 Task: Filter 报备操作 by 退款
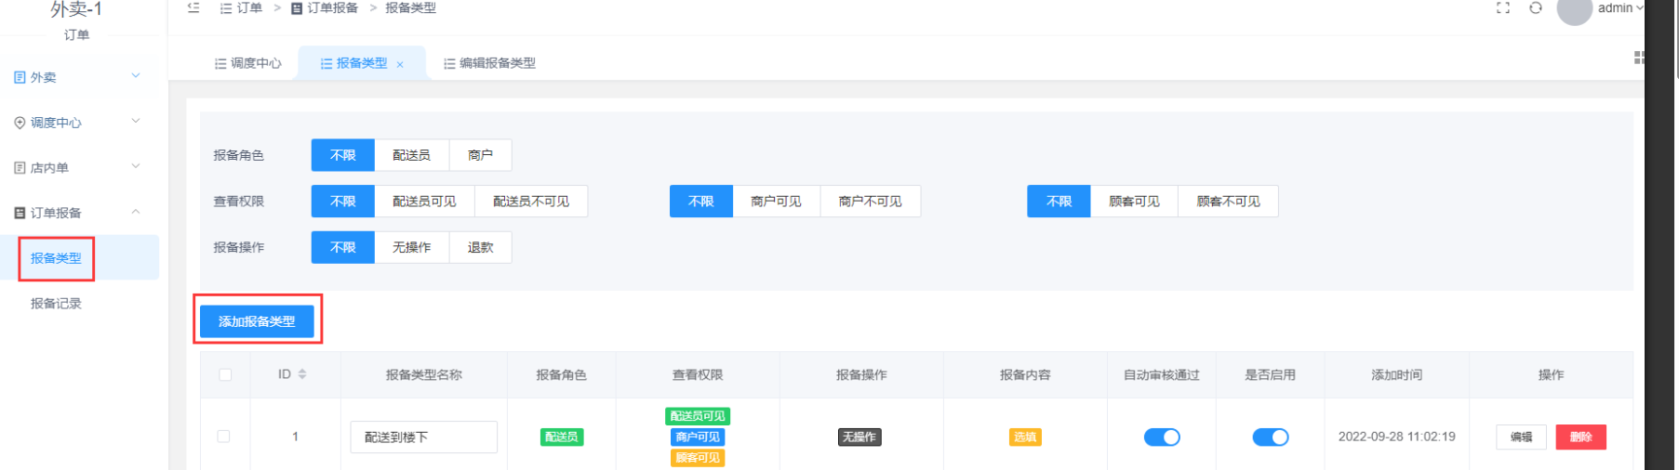[x=480, y=247]
